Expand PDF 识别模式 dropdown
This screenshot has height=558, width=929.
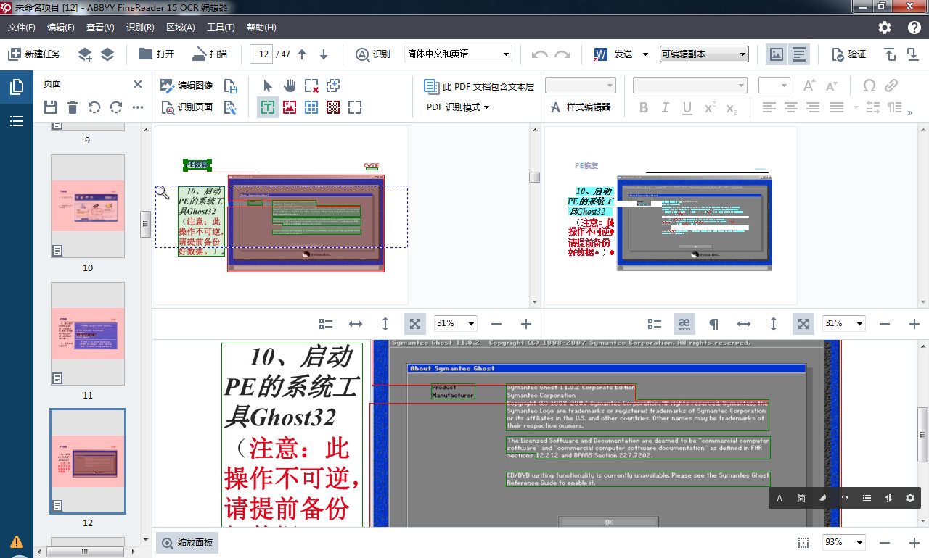(458, 107)
